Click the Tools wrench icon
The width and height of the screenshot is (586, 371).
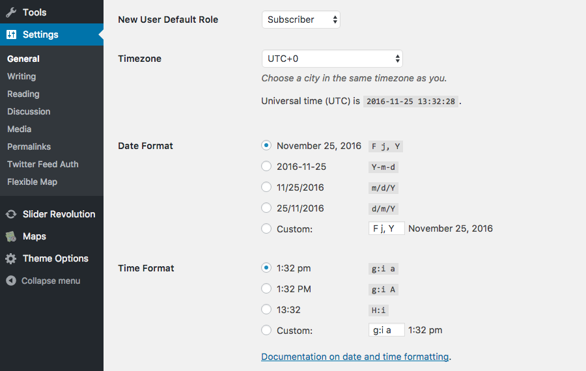(11, 12)
